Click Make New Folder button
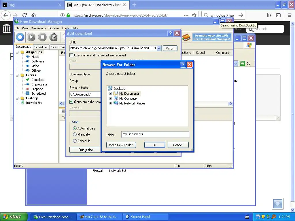Screen dimensions: 295x221 click(121, 145)
